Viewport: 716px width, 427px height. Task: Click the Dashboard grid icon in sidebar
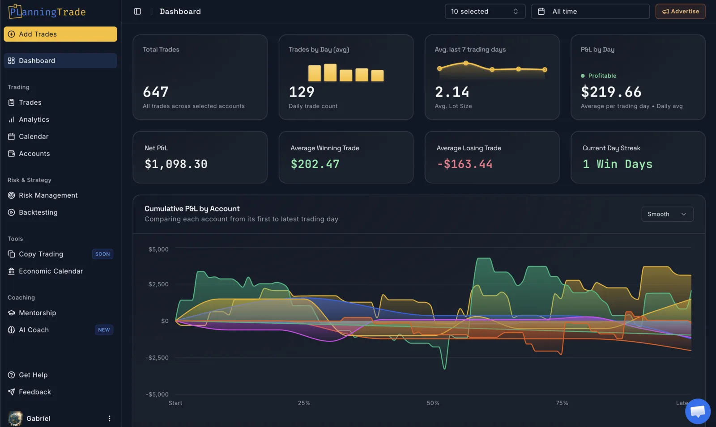click(12, 61)
